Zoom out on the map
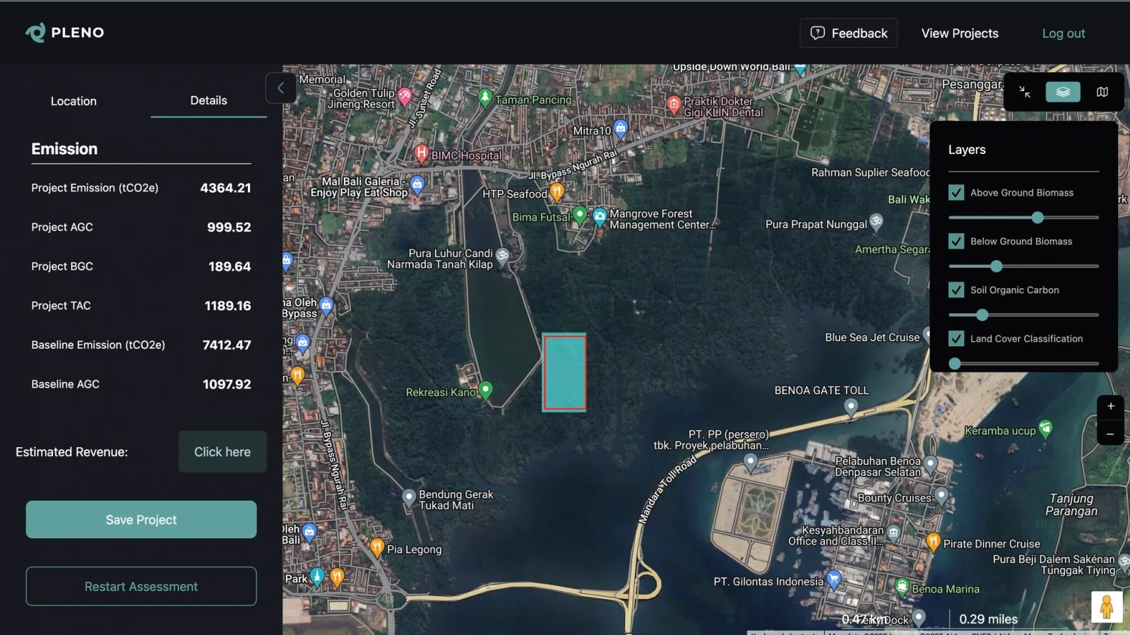 pyautogui.click(x=1110, y=433)
